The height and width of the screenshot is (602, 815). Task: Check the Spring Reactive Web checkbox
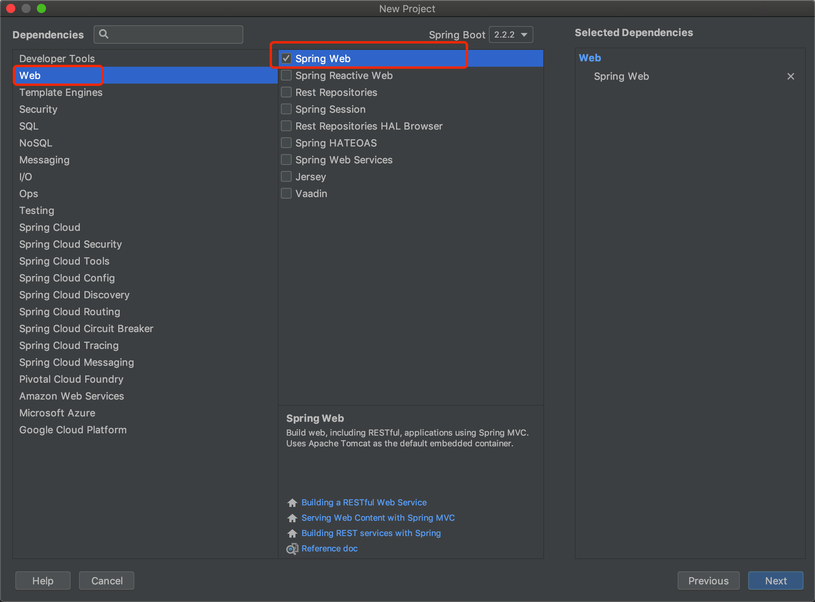click(286, 75)
